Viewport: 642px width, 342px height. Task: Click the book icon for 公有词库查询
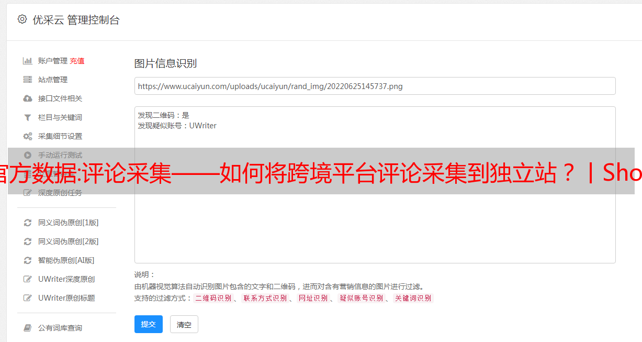tap(28, 328)
